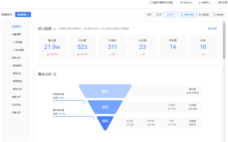Image resolution: width=228 pixels, height=142 pixels.
Task: Click the combined devices icon on 电脑+移动
Action: coord(182,15)
